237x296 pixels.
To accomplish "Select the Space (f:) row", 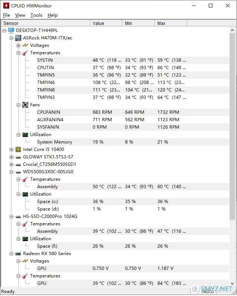I will click(132, 246).
